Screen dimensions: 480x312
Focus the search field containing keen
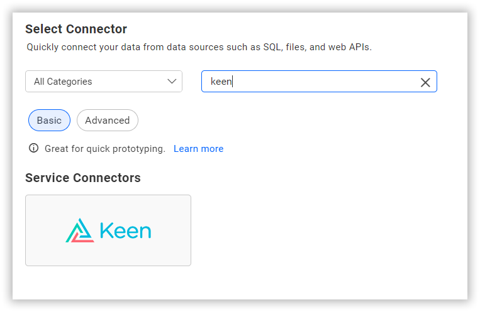(319, 81)
